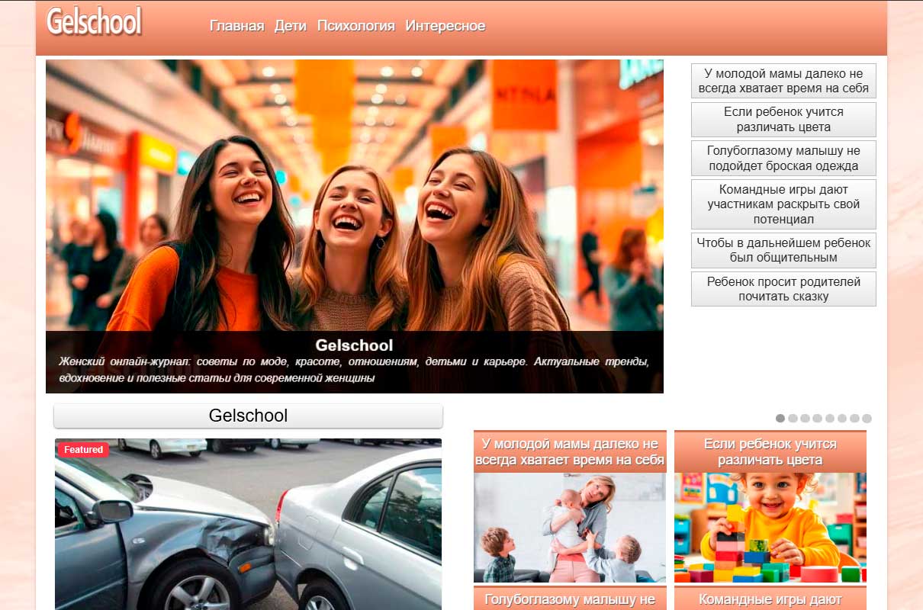
Task: Open sidebar link about raising a sociable child
Action: (x=783, y=250)
